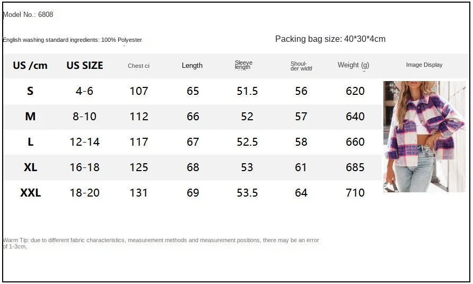473x284 pixels.
Task: Click the 4-6 US size cell
Action: click(x=85, y=91)
